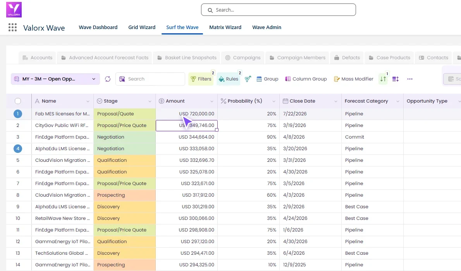Viewport: 461px width, 271px height.
Task: Toggle the select-all rows checkbox
Action: tap(18, 101)
